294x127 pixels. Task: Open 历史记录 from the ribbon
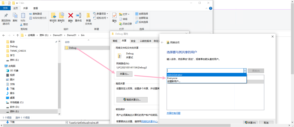pyautogui.click(x=125, y=24)
